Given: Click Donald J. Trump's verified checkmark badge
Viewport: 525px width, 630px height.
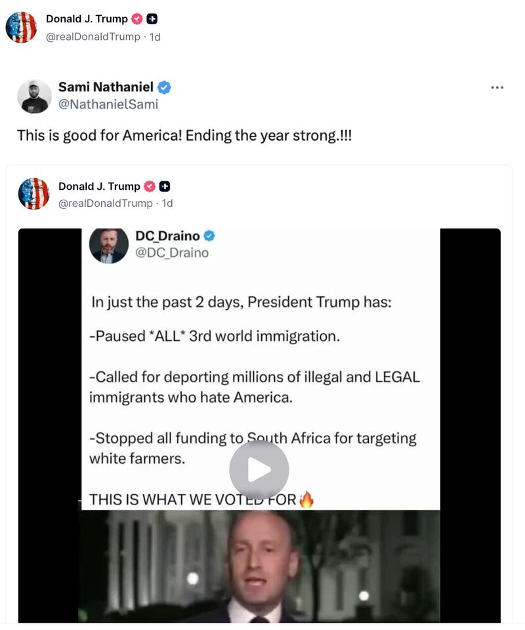Looking at the screenshot, I should point(136,18).
